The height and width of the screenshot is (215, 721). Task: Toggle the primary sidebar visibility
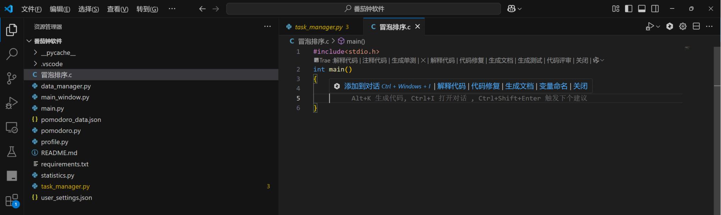click(x=629, y=9)
